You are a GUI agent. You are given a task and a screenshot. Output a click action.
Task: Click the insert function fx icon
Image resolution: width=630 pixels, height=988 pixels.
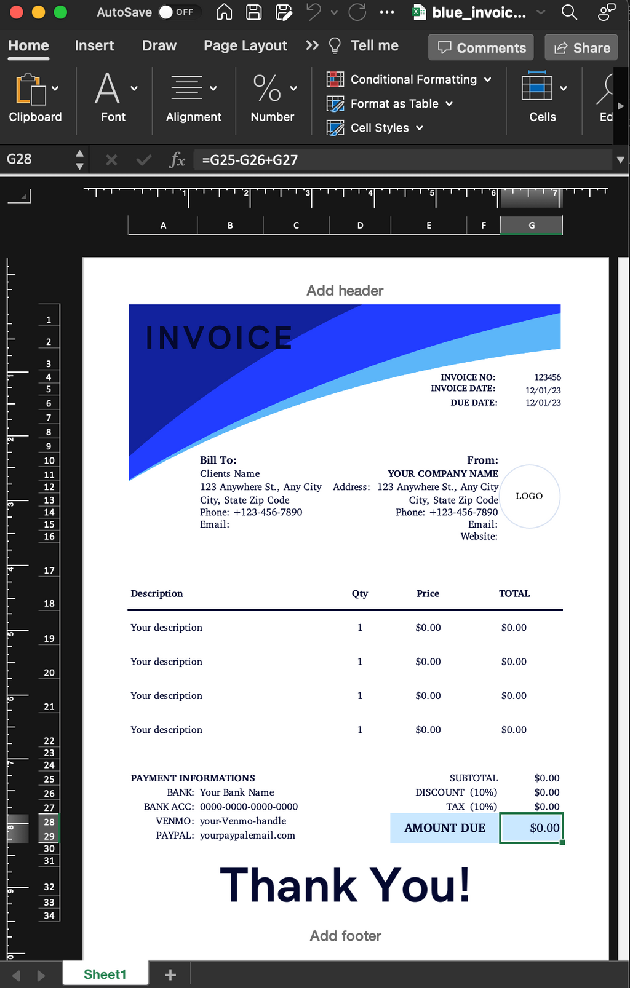(177, 160)
